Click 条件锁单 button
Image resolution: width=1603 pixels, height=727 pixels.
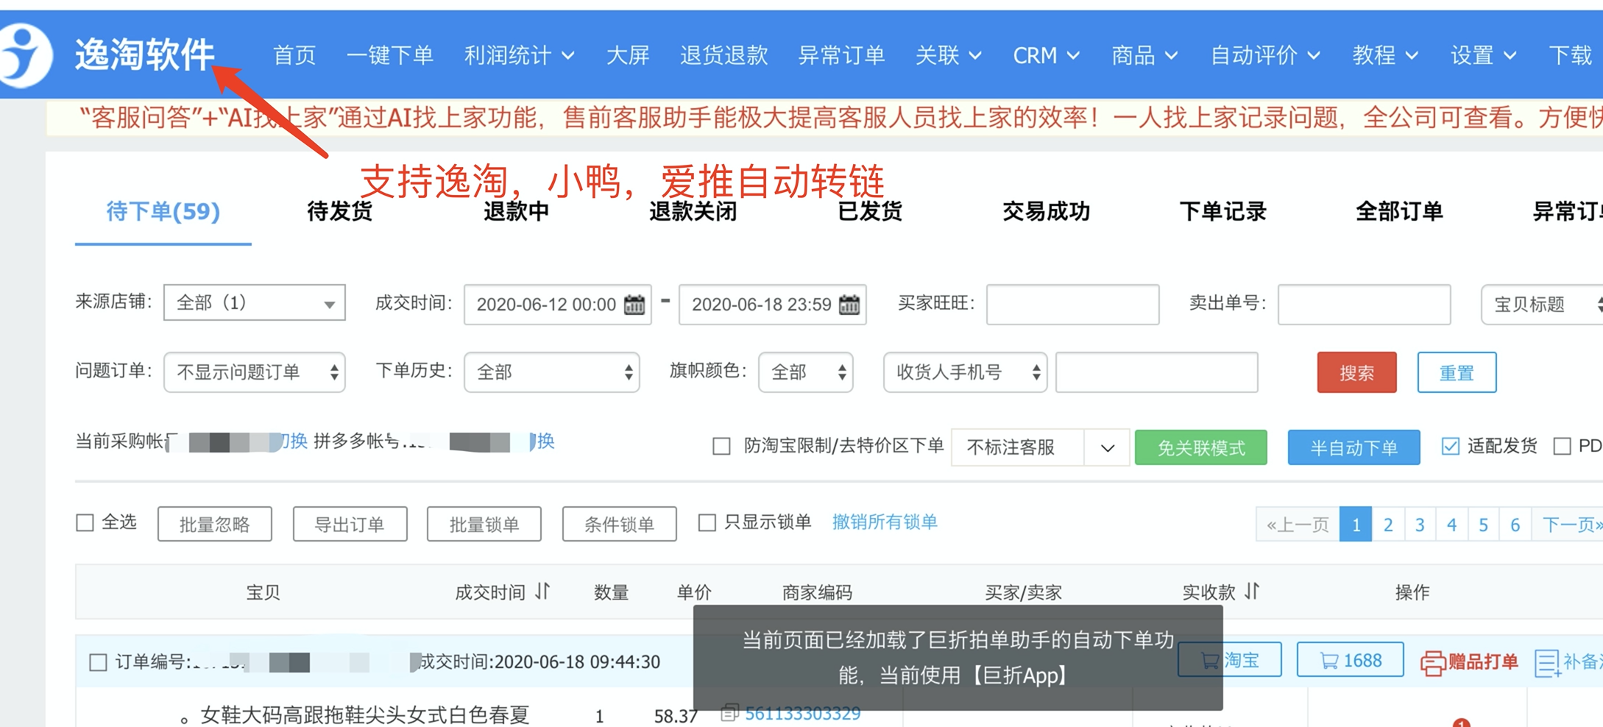pyautogui.click(x=619, y=524)
